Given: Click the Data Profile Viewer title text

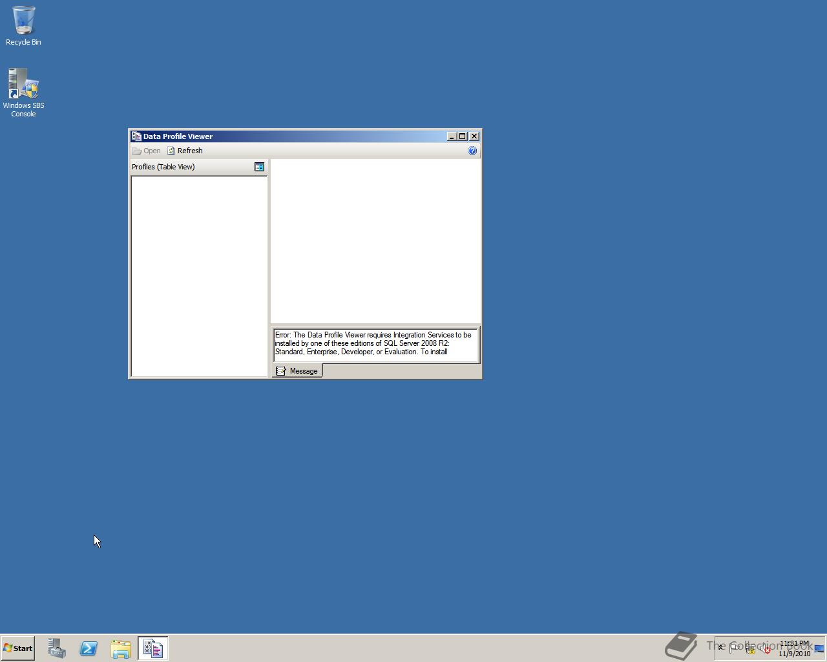Looking at the screenshot, I should [178, 136].
